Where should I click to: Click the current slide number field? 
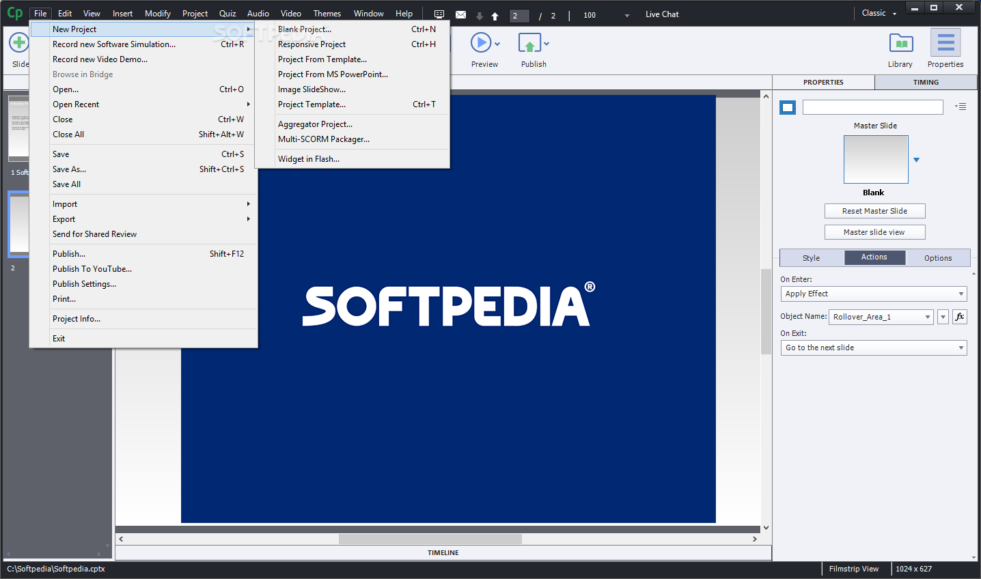tap(519, 15)
